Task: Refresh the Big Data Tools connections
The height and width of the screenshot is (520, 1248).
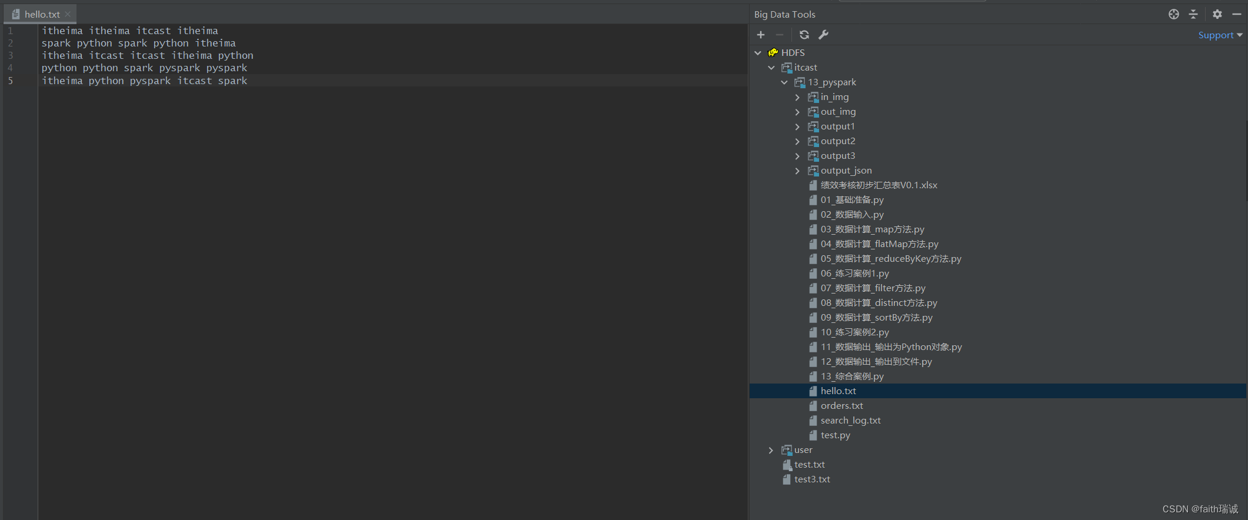Action: (804, 35)
